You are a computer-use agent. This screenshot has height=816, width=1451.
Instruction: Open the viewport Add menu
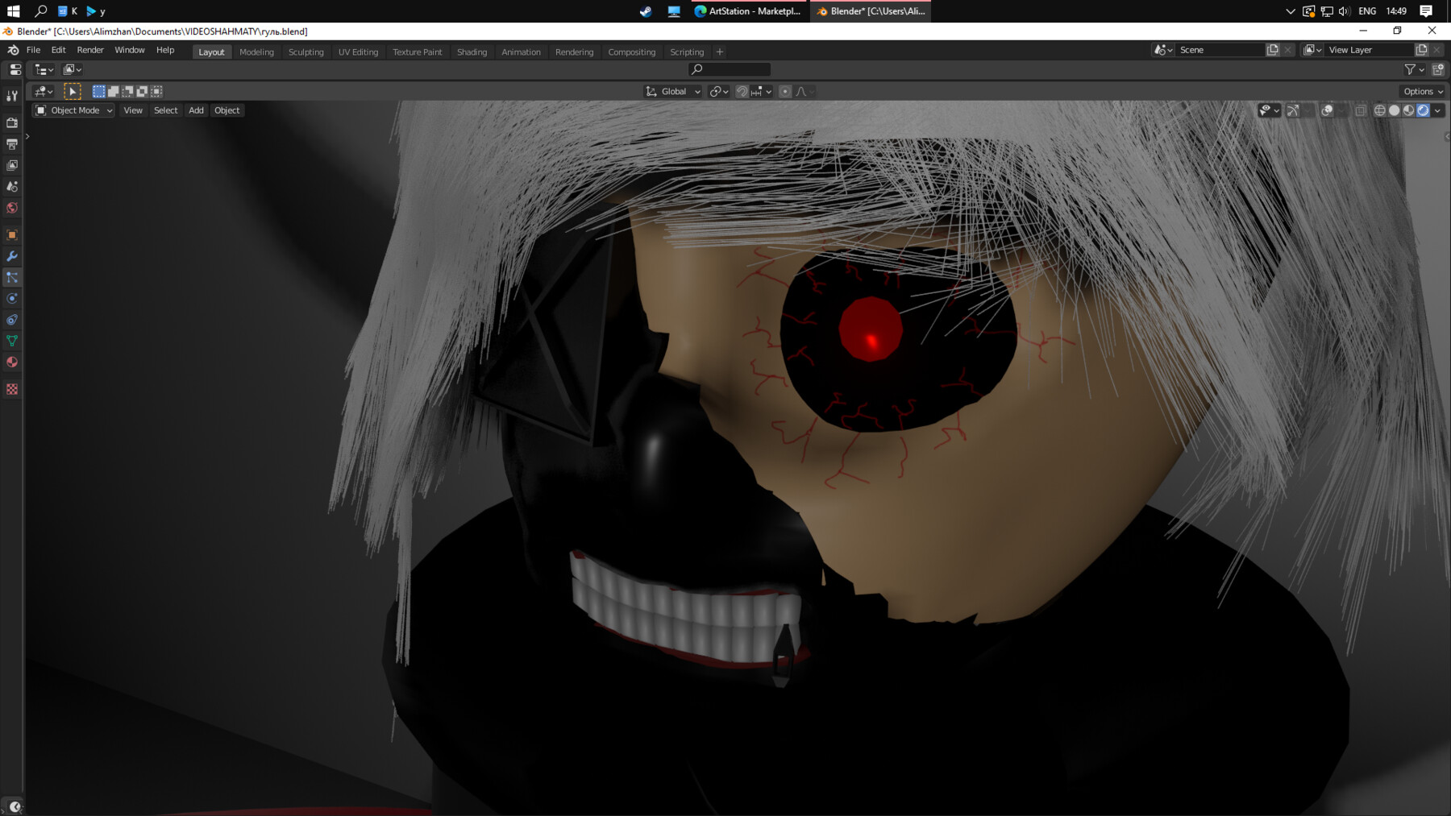196,110
